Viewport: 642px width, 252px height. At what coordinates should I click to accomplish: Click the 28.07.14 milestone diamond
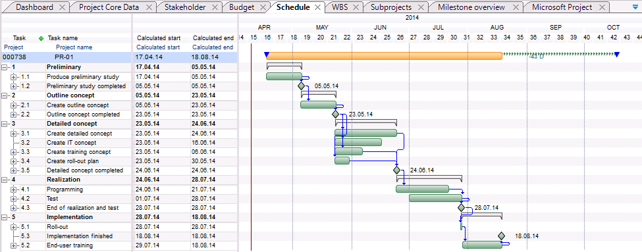tap(462, 207)
